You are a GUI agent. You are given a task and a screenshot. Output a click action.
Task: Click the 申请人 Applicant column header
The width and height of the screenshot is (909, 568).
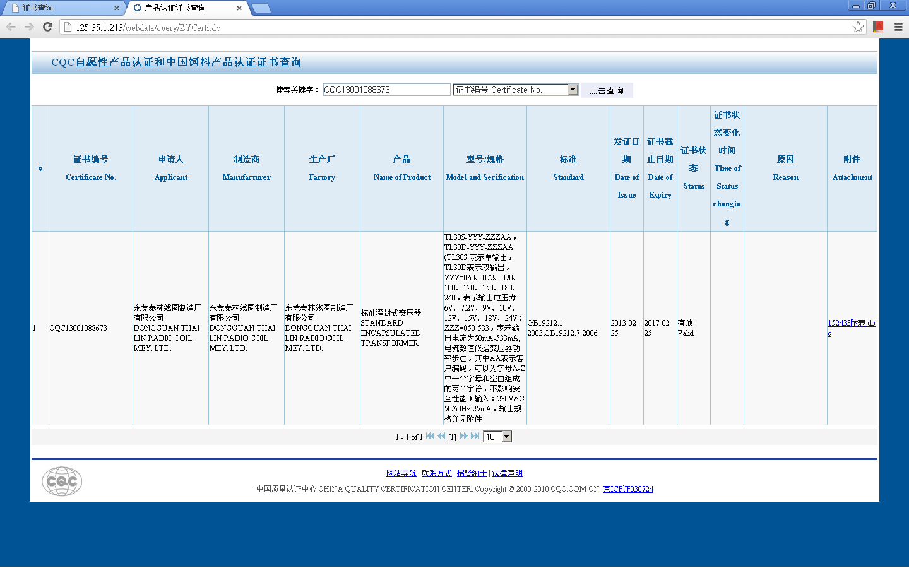[171, 169]
